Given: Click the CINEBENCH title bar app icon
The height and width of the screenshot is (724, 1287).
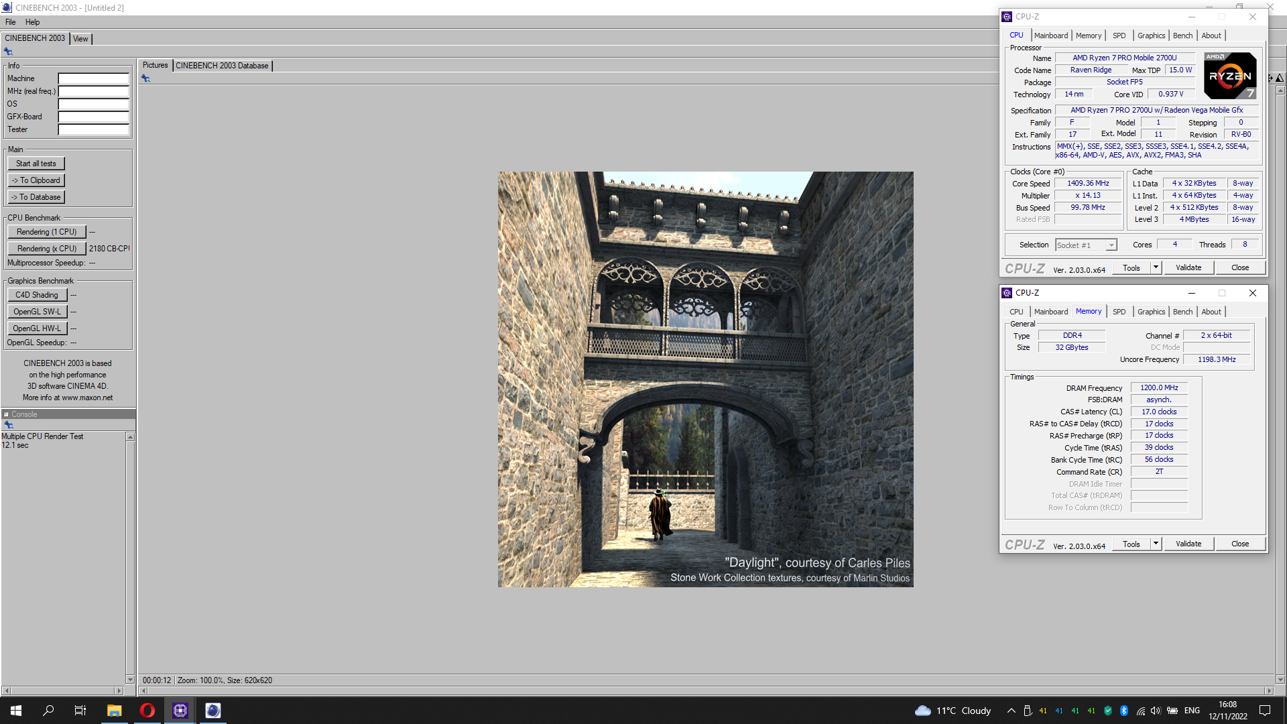Looking at the screenshot, I should 7,7.
